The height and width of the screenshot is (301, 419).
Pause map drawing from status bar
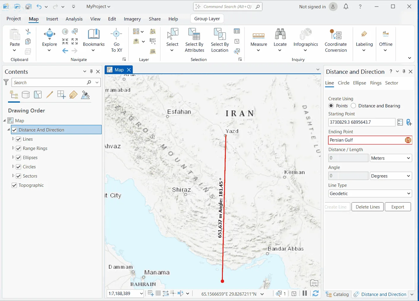[305, 294]
